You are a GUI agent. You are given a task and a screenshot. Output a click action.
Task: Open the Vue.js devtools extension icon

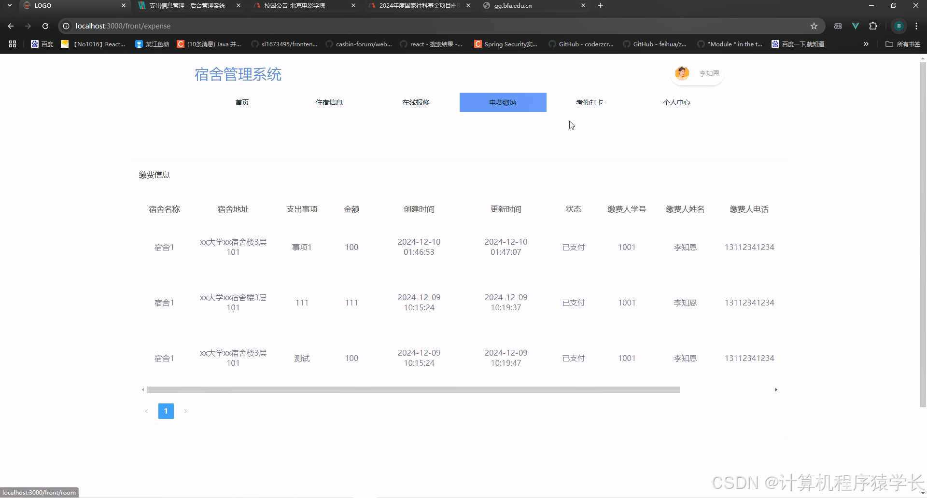[x=855, y=26]
